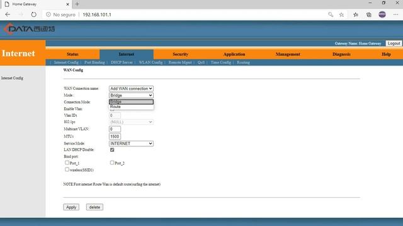Open the Mode dropdown showing Bridge

coord(131,95)
